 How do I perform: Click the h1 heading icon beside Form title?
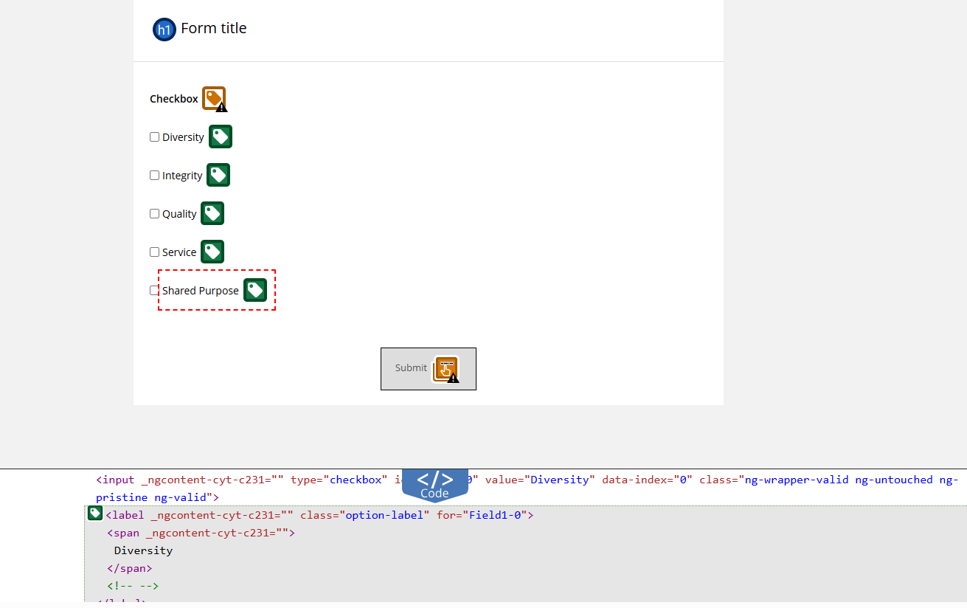pyautogui.click(x=164, y=30)
